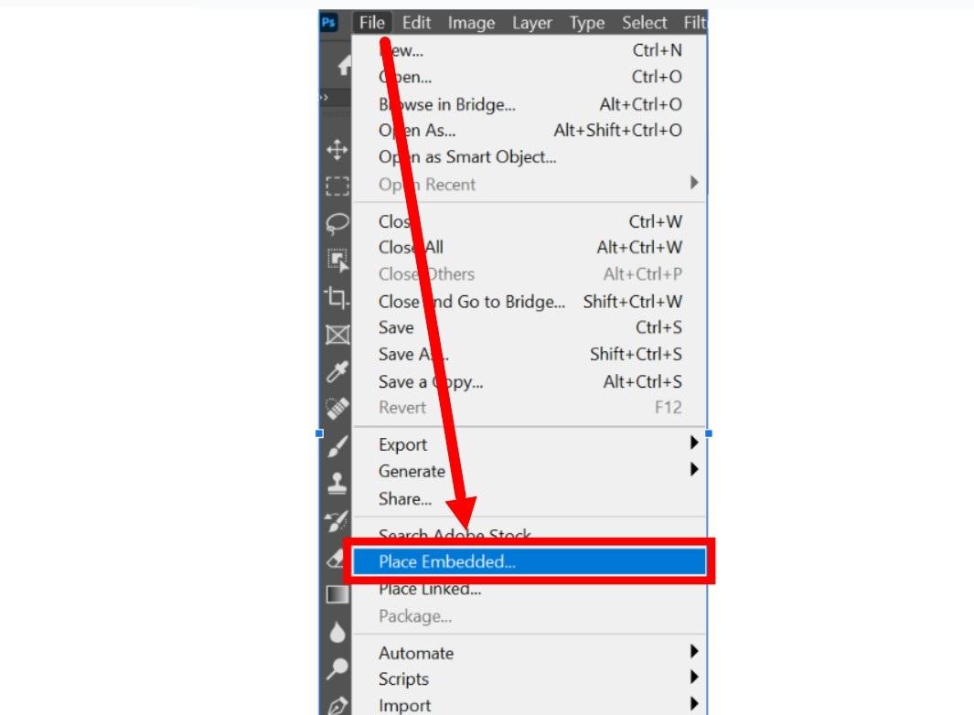
Task: Select the Gradient tool
Action: [x=337, y=595]
